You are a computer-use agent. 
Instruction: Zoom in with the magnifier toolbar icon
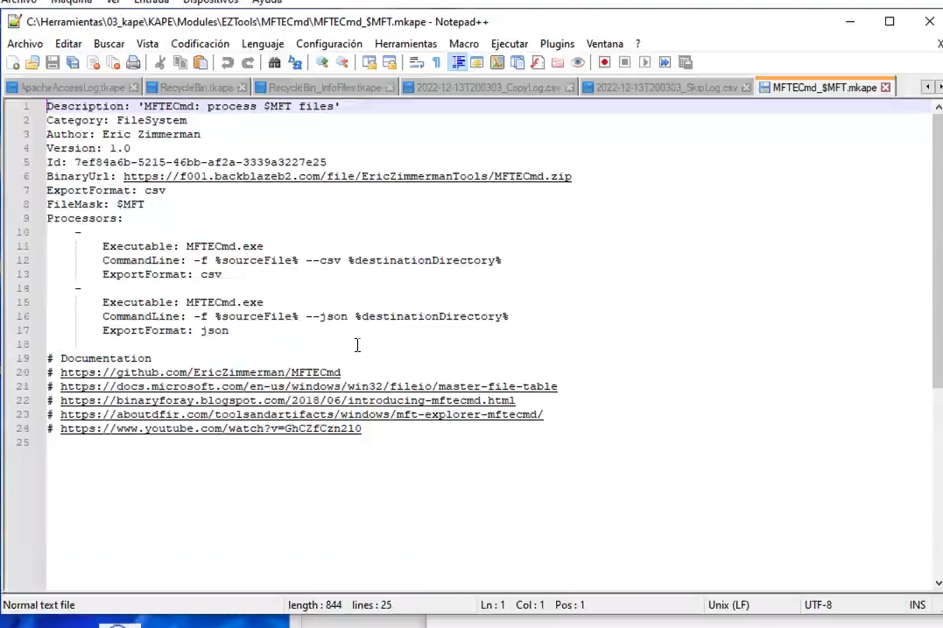[321, 62]
